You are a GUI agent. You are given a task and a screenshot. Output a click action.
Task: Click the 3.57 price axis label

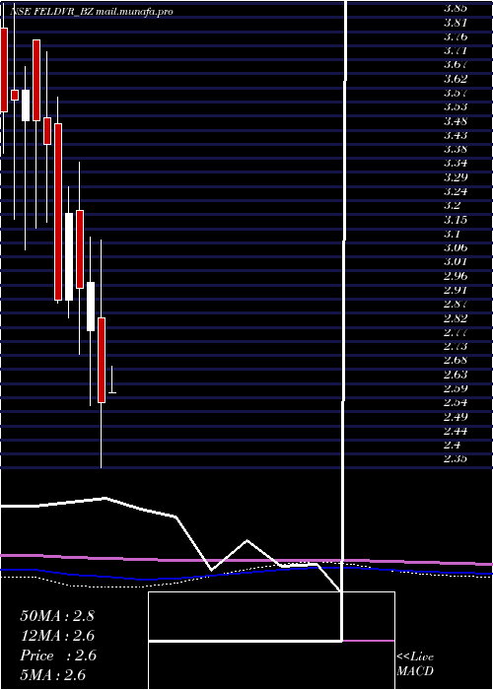456,93
